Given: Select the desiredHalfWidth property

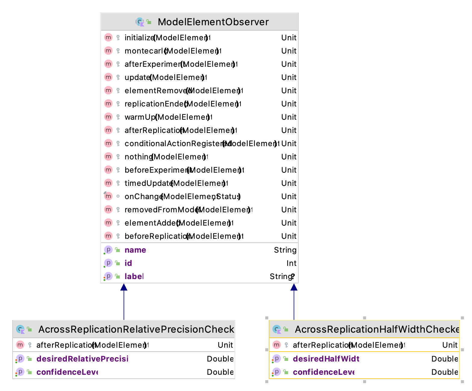Looking at the screenshot, I should tap(364, 359).
